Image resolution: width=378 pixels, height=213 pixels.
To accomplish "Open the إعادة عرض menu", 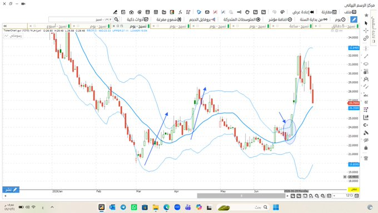I will click(x=304, y=12).
